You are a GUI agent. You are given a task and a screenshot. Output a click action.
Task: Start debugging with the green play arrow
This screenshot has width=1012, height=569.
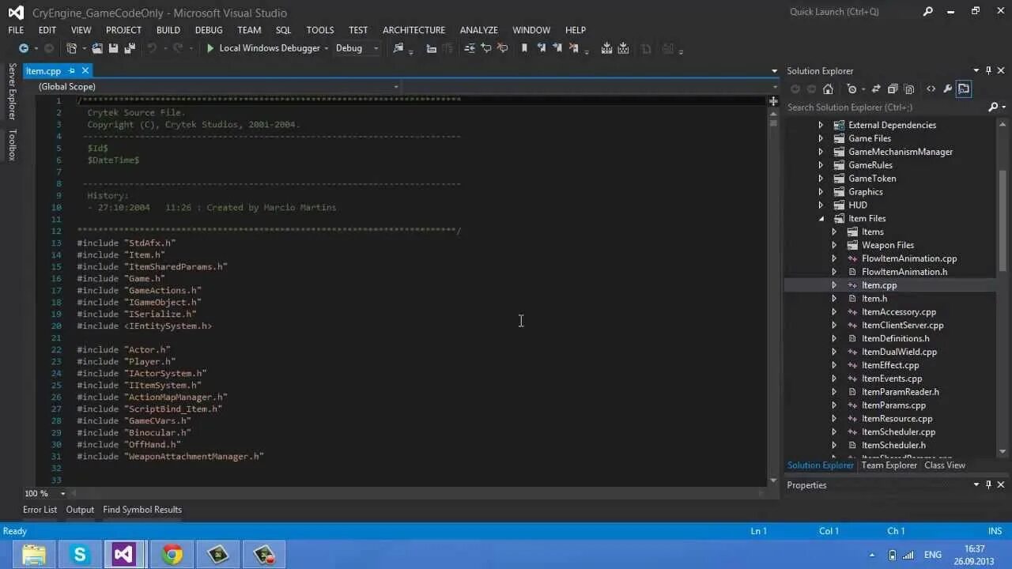point(210,48)
